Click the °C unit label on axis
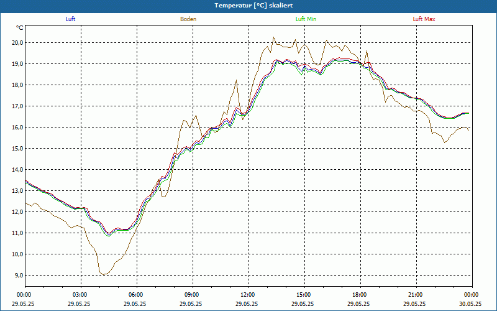 coord(20,28)
